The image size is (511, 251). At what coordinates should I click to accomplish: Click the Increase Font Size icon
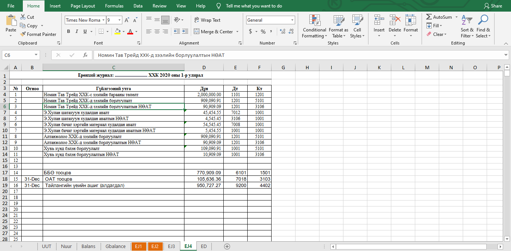tap(127, 20)
